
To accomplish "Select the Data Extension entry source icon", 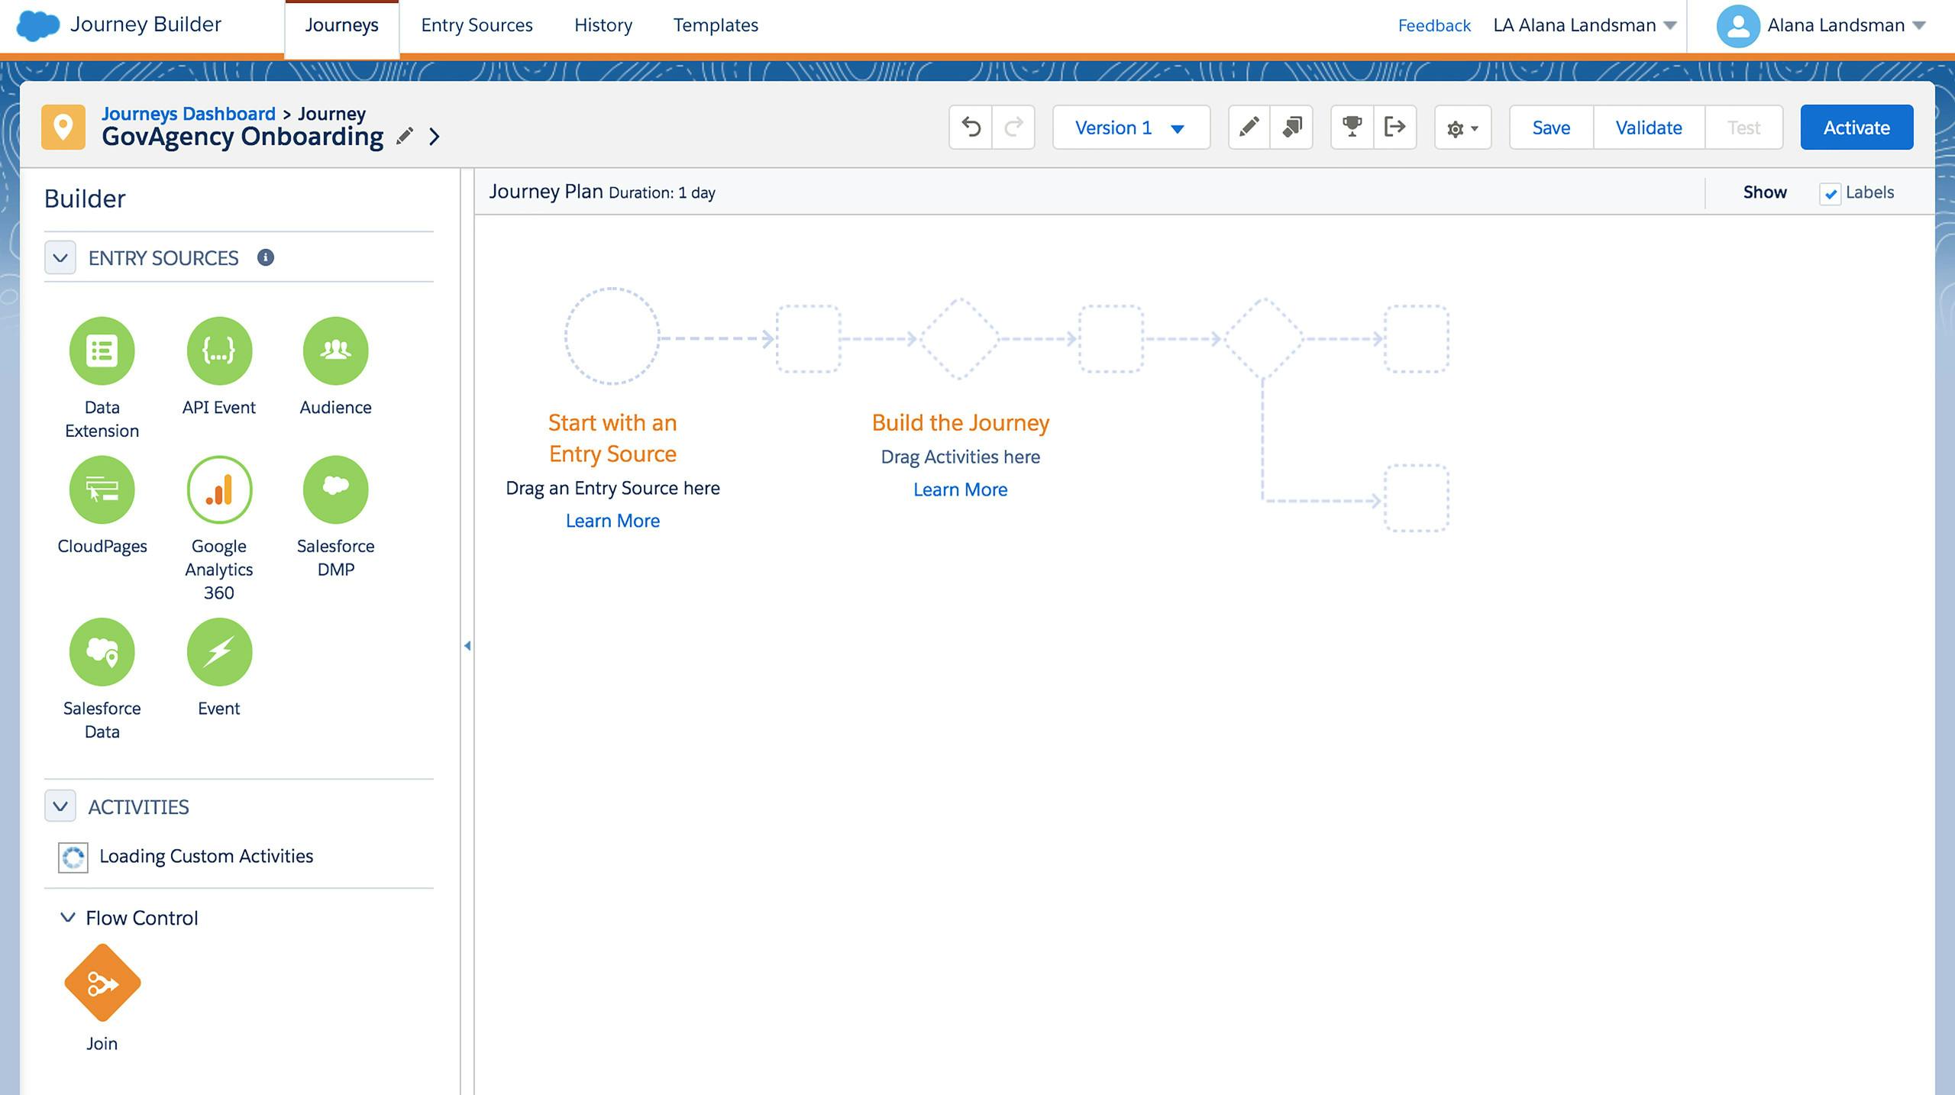I will 101,349.
